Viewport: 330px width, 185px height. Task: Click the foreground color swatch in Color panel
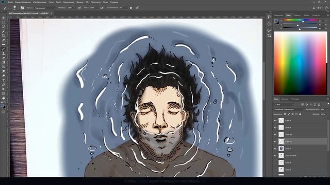(276, 21)
